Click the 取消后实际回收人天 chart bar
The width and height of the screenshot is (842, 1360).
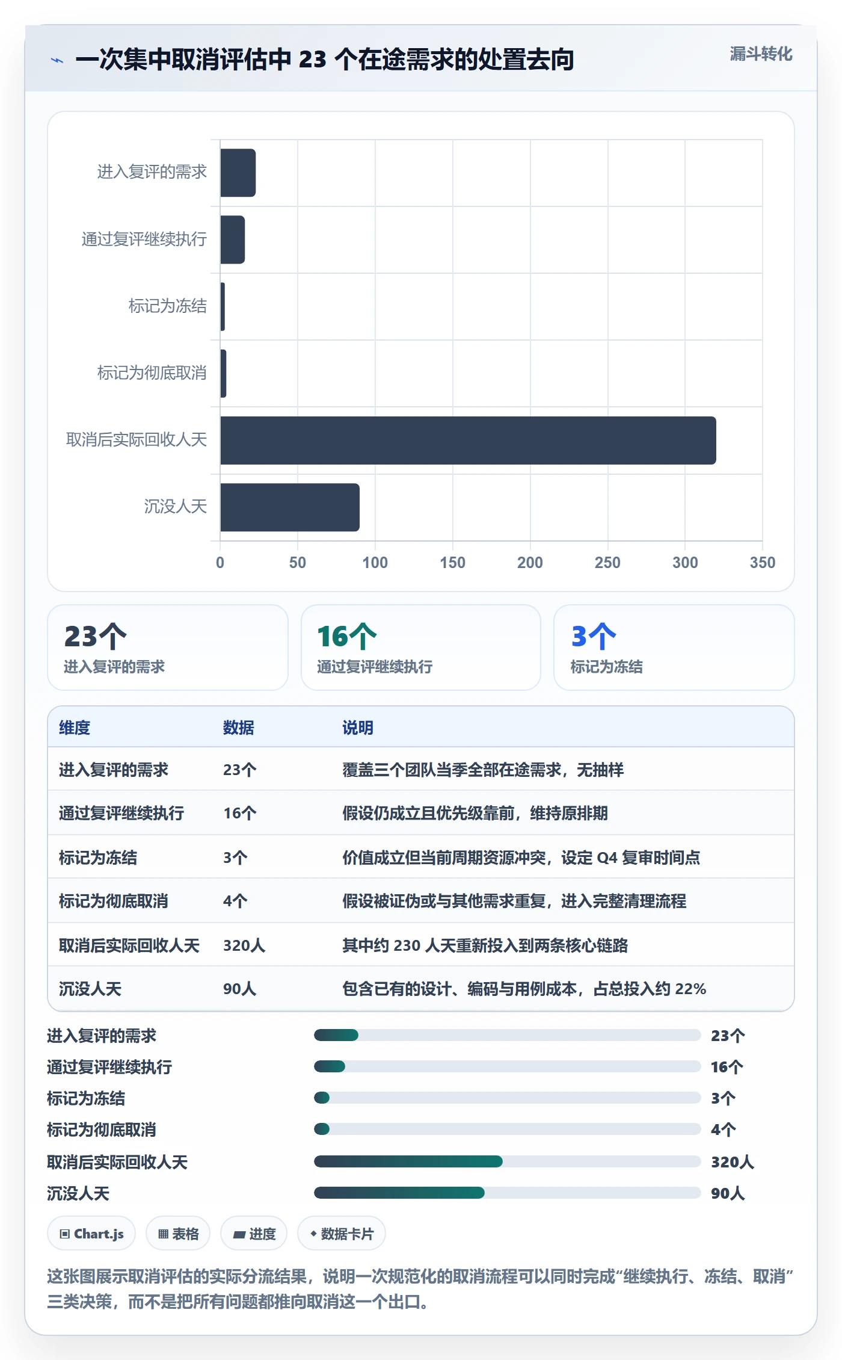point(468,440)
